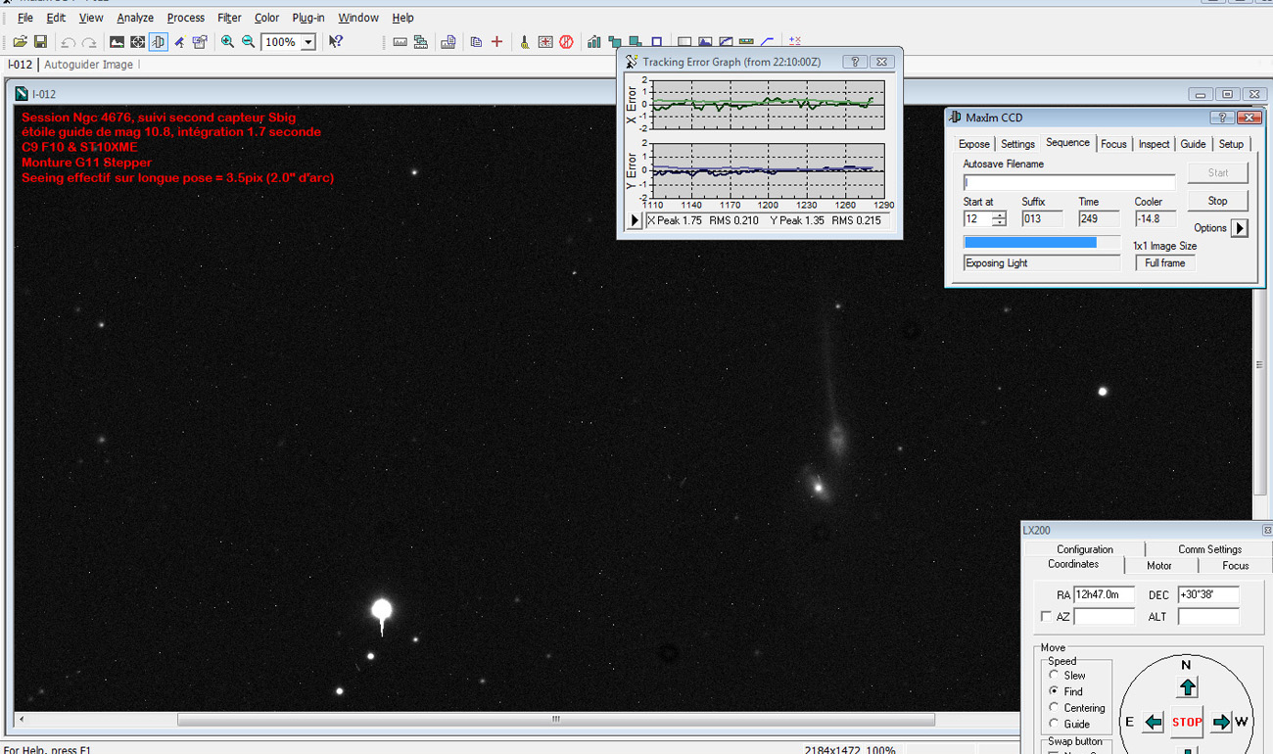
Task: Click the graph scroll play arrow
Action: (634, 220)
